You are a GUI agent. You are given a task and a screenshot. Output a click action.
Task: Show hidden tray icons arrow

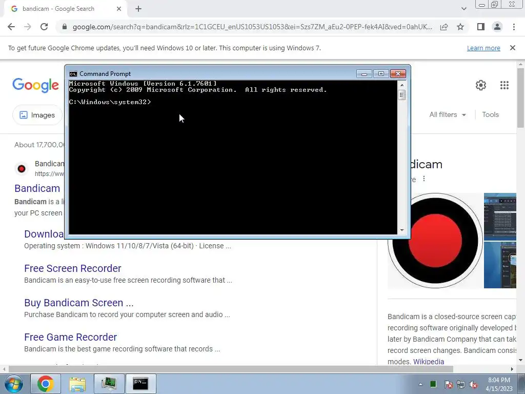pos(420,384)
